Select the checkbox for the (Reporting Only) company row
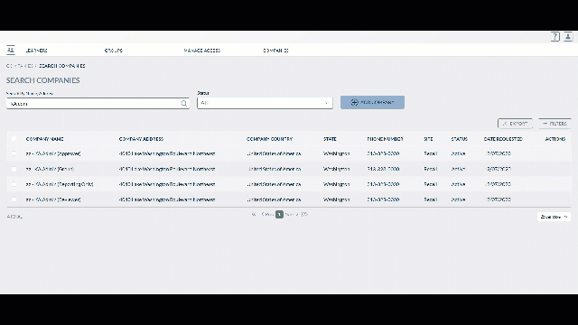578x325 pixels. [14, 184]
